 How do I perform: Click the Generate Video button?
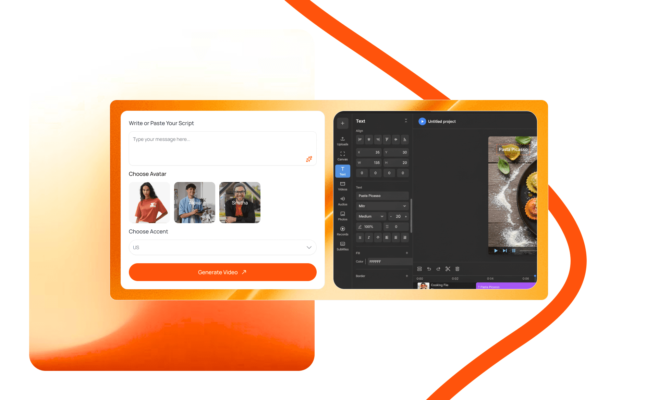[222, 272]
